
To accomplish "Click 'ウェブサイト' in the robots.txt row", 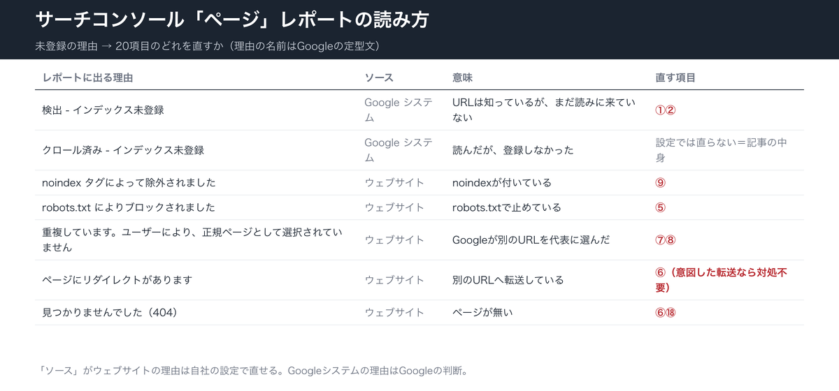I will [394, 207].
